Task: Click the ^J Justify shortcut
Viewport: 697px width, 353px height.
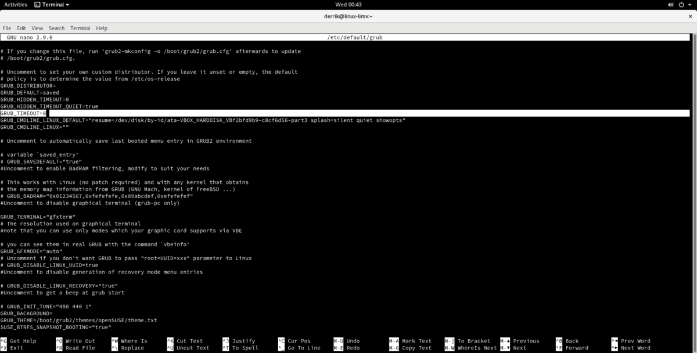Action: coord(239,341)
